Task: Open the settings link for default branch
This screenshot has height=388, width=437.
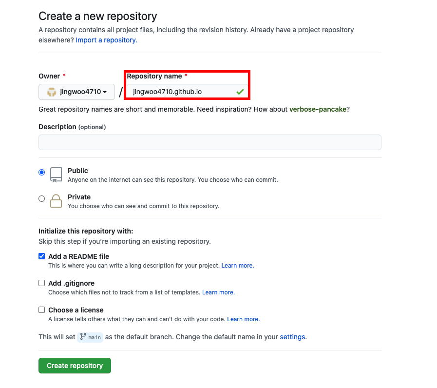Action: coord(293,337)
